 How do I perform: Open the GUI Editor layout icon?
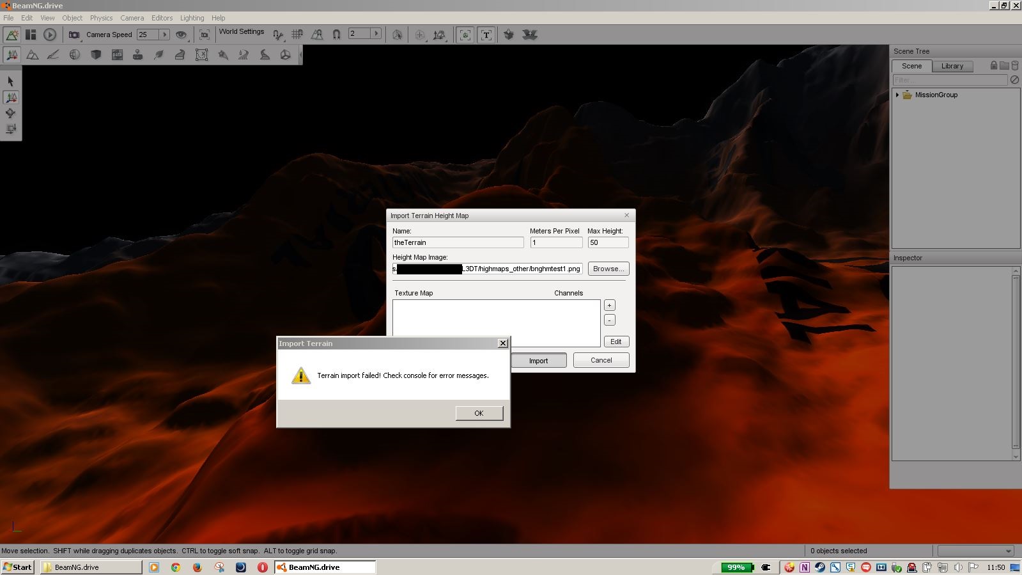(x=31, y=35)
